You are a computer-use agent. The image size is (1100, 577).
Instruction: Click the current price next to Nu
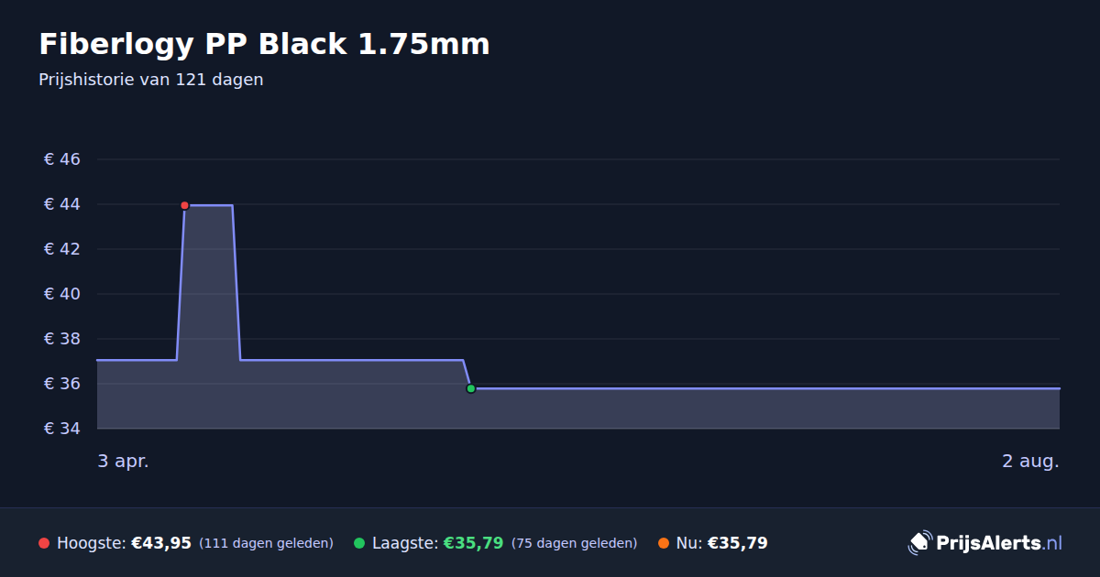(x=737, y=543)
